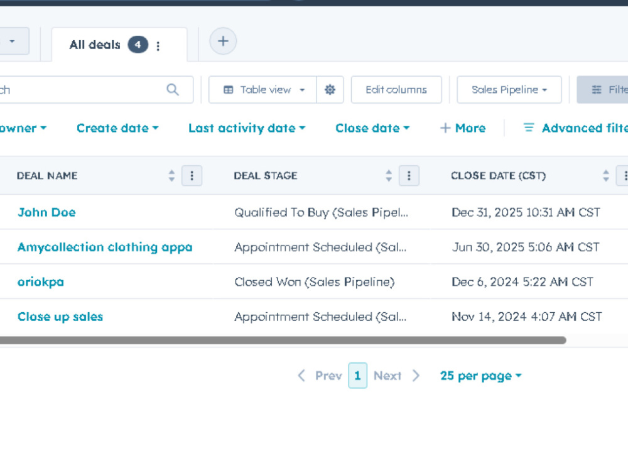The width and height of the screenshot is (628, 471).
Task: Open the Table view dropdown
Action: [x=263, y=90]
